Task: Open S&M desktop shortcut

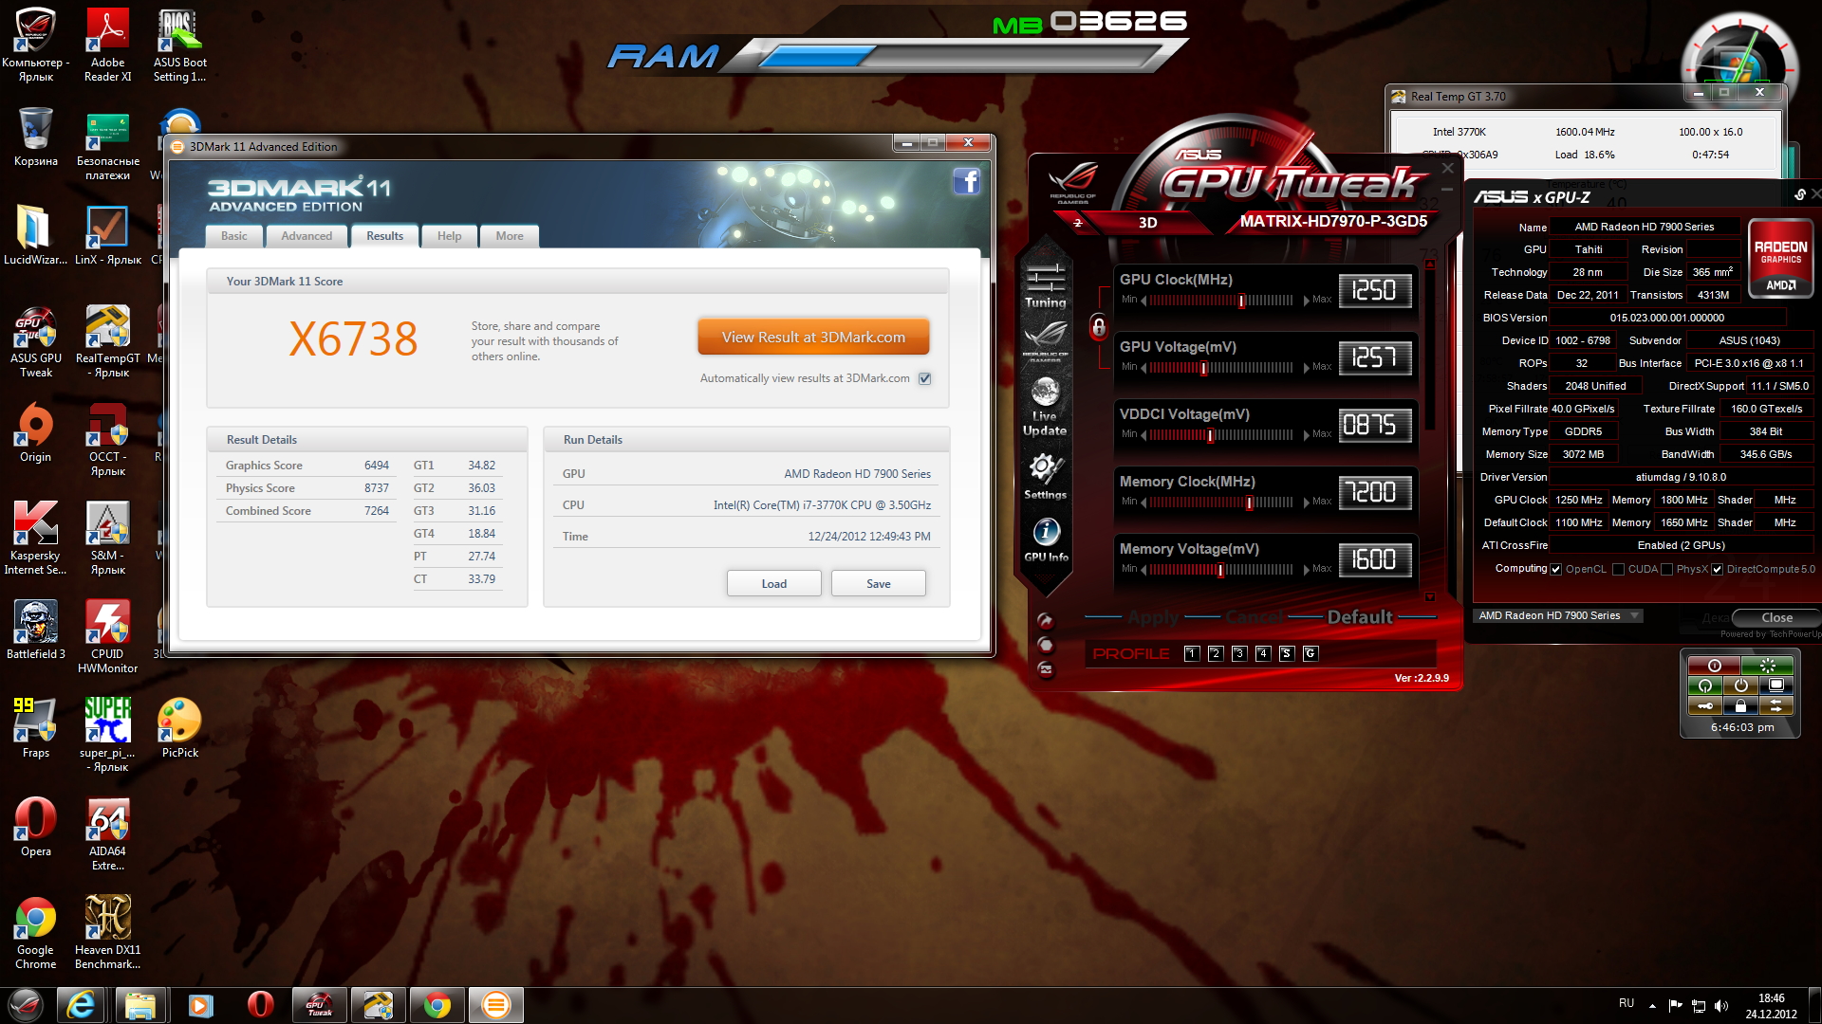Action: (x=108, y=539)
